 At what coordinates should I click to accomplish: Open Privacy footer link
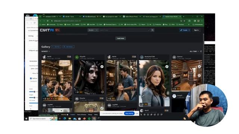point(90,115)
